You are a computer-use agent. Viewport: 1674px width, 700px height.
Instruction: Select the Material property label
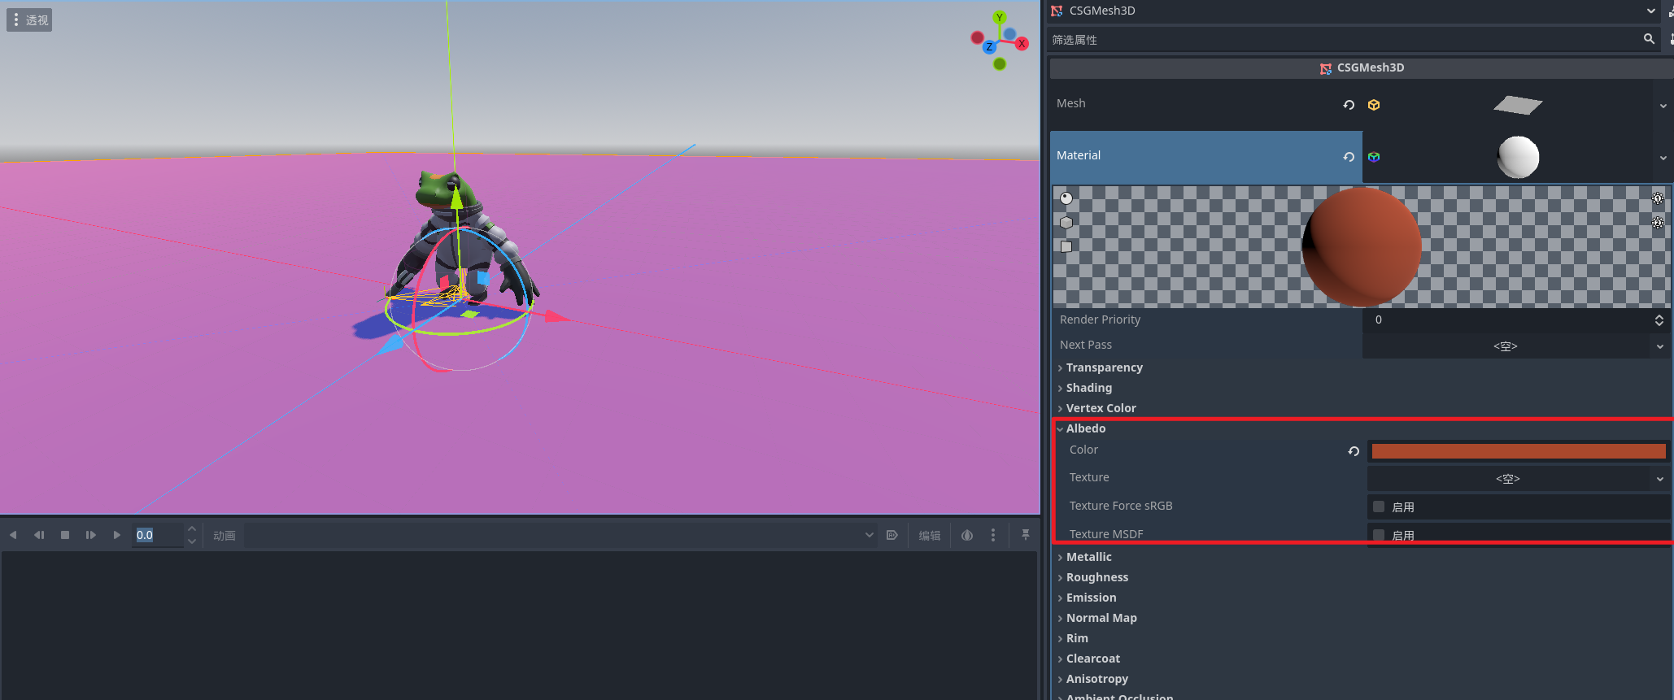(x=1079, y=155)
